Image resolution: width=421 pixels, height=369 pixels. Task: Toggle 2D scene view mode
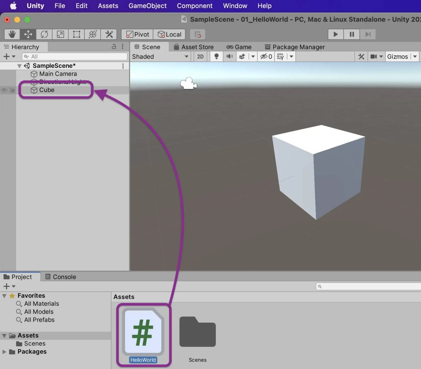click(200, 56)
